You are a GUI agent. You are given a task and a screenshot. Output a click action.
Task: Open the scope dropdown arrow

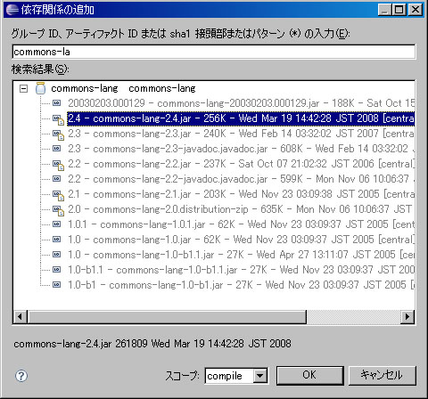260,376
